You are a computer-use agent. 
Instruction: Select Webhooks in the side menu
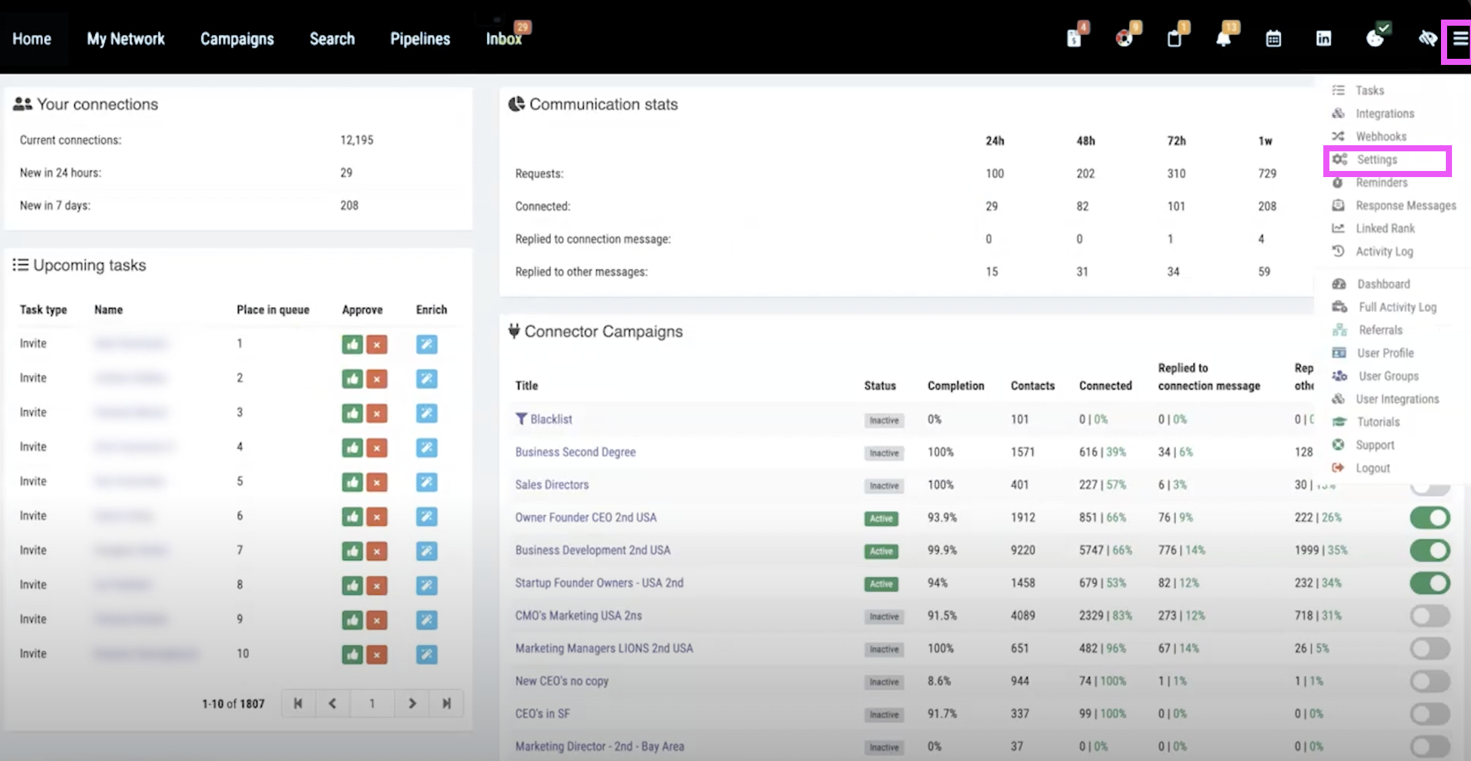1381,136
